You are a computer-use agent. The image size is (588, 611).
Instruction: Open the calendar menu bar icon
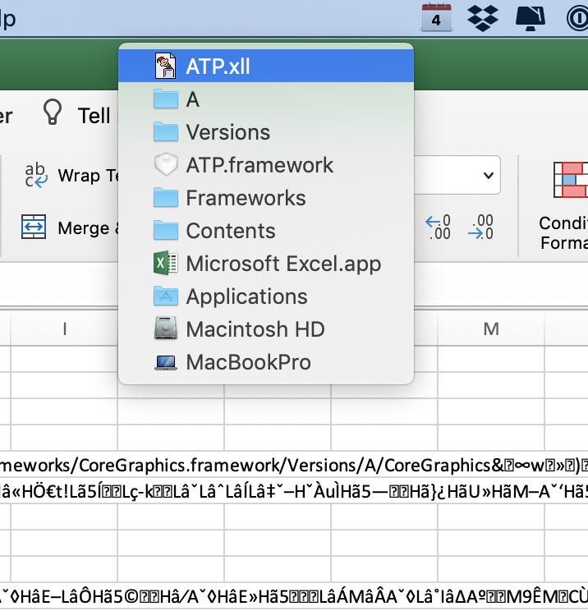(436, 17)
